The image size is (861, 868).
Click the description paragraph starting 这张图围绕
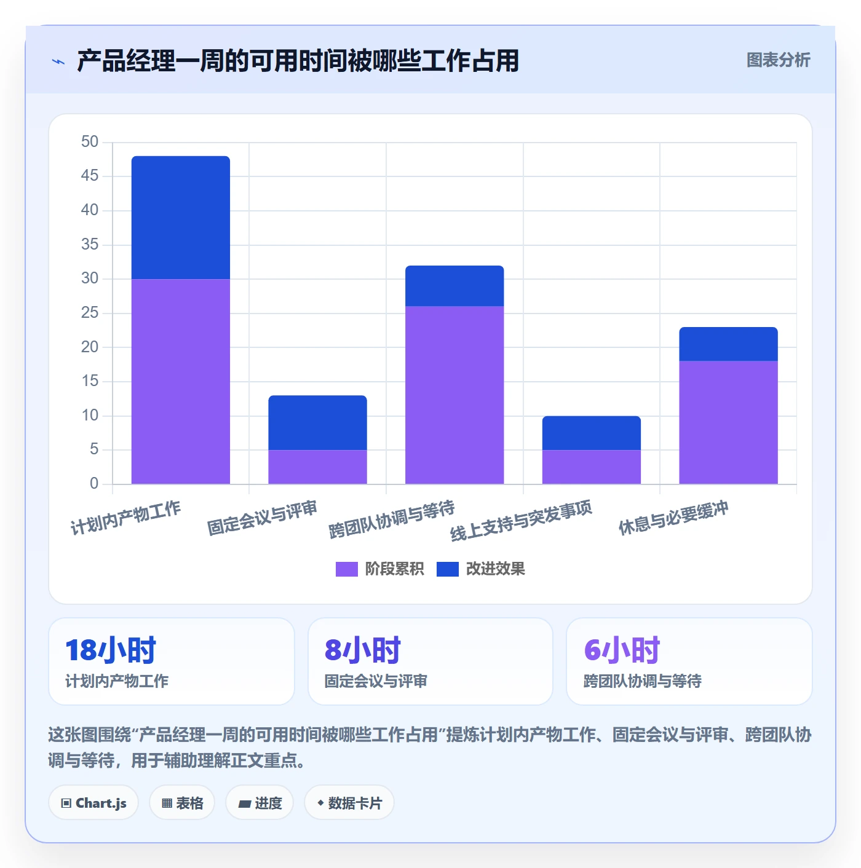430,748
